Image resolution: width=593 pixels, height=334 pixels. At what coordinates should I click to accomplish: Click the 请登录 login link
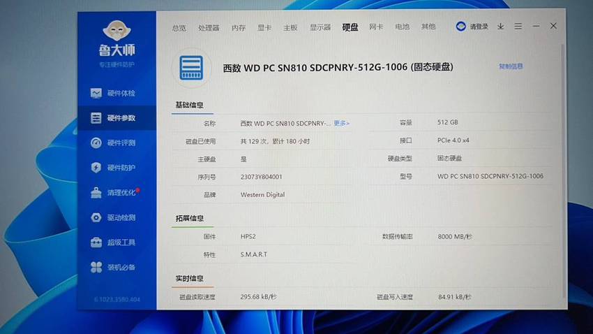tap(479, 27)
